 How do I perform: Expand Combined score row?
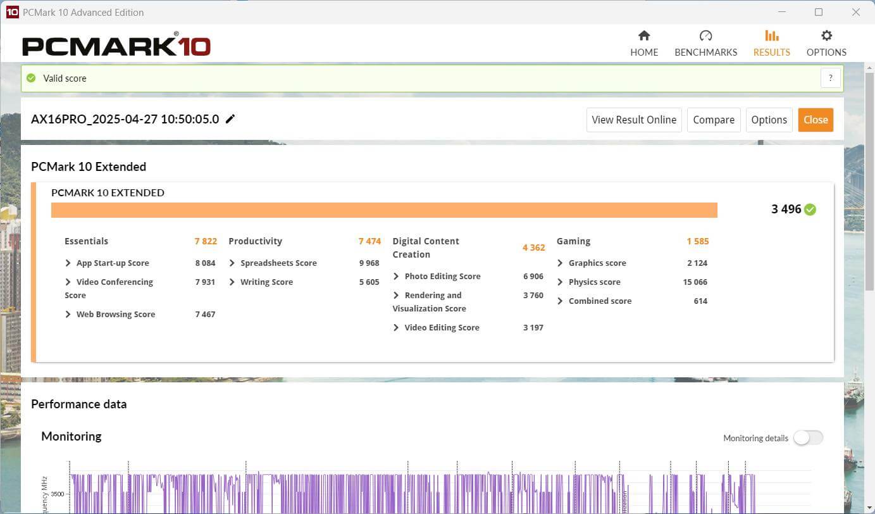560,301
